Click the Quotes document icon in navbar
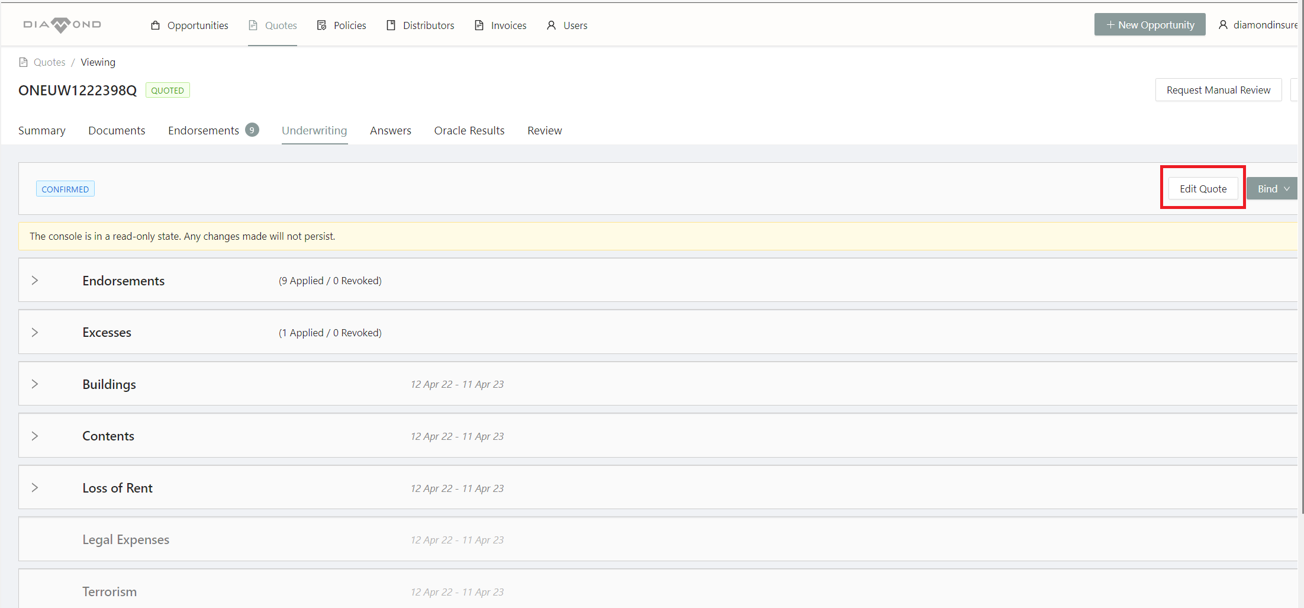Image resolution: width=1304 pixels, height=608 pixels. click(253, 25)
